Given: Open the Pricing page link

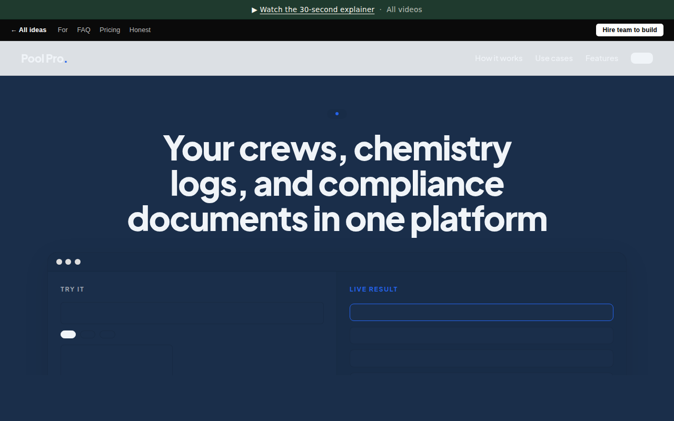Looking at the screenshot, I should click(110, 30).
